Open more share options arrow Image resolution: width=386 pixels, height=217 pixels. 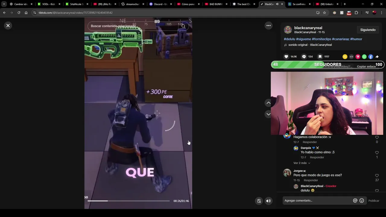(377, 57)
